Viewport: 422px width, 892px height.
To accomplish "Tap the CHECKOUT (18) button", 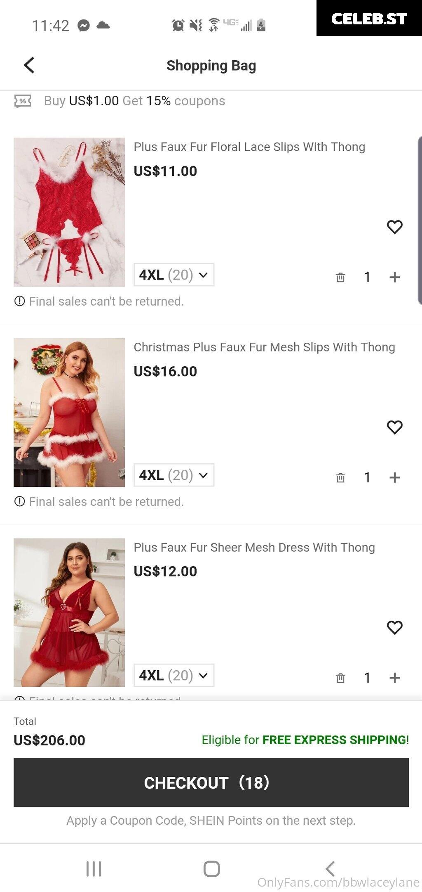I will pos(211,782).
